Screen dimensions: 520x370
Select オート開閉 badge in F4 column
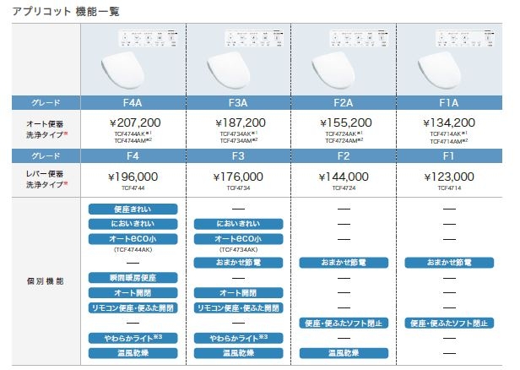pos(133,292)
